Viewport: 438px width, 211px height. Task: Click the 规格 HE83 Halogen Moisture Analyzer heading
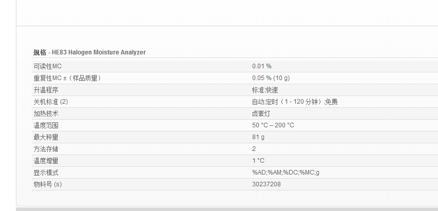click(x=90, y=52)
